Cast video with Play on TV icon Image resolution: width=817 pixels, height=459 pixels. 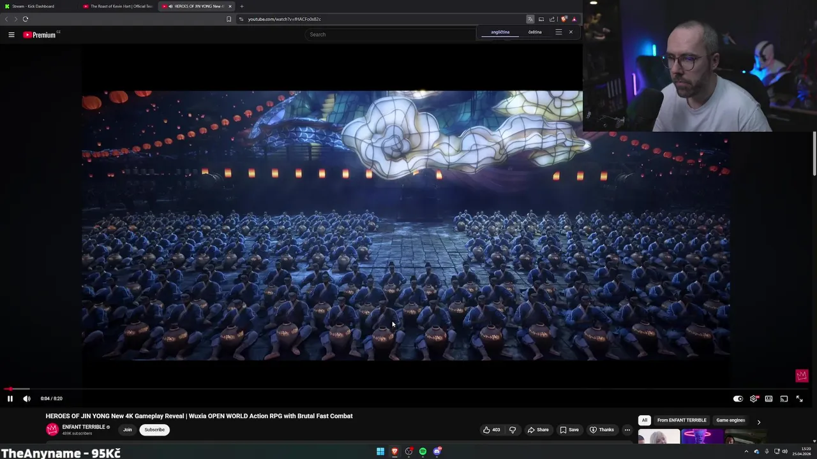tap(784, 398)
